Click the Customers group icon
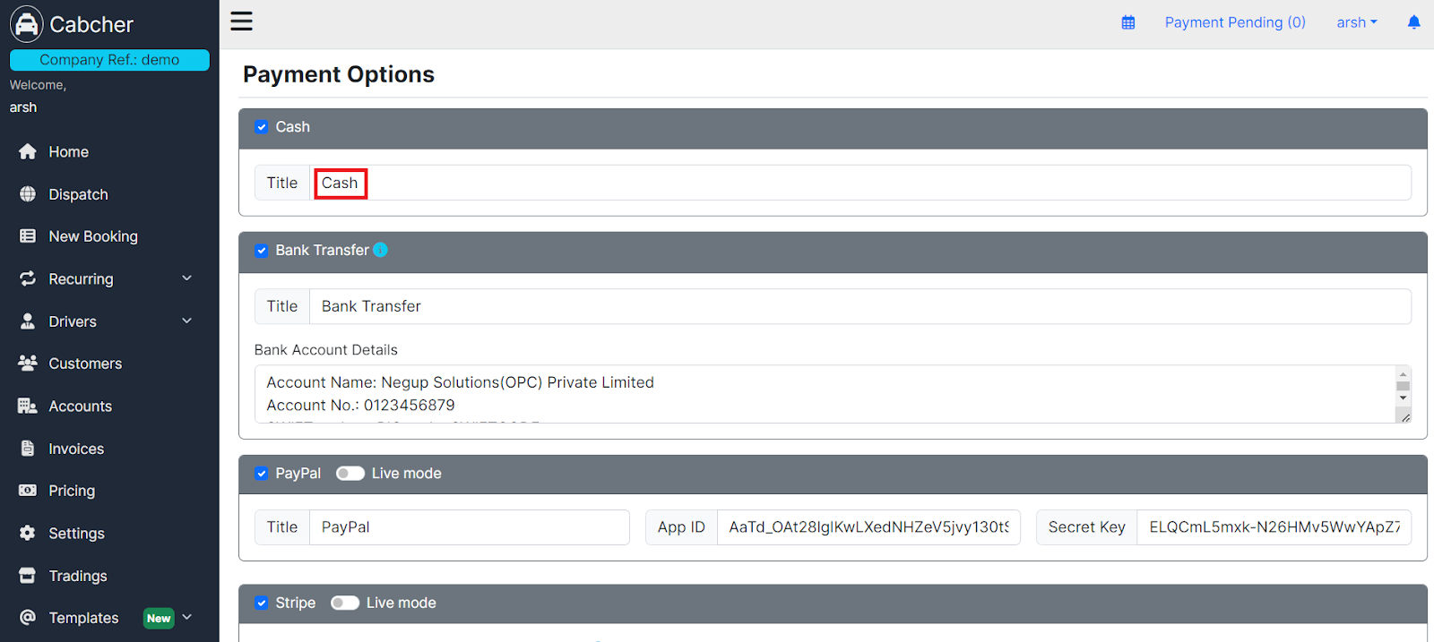 28,364
